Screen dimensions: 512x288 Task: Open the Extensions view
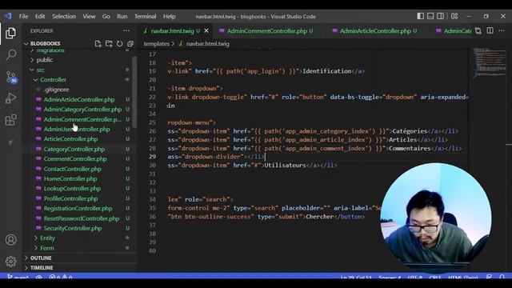(x=10, y=120)
